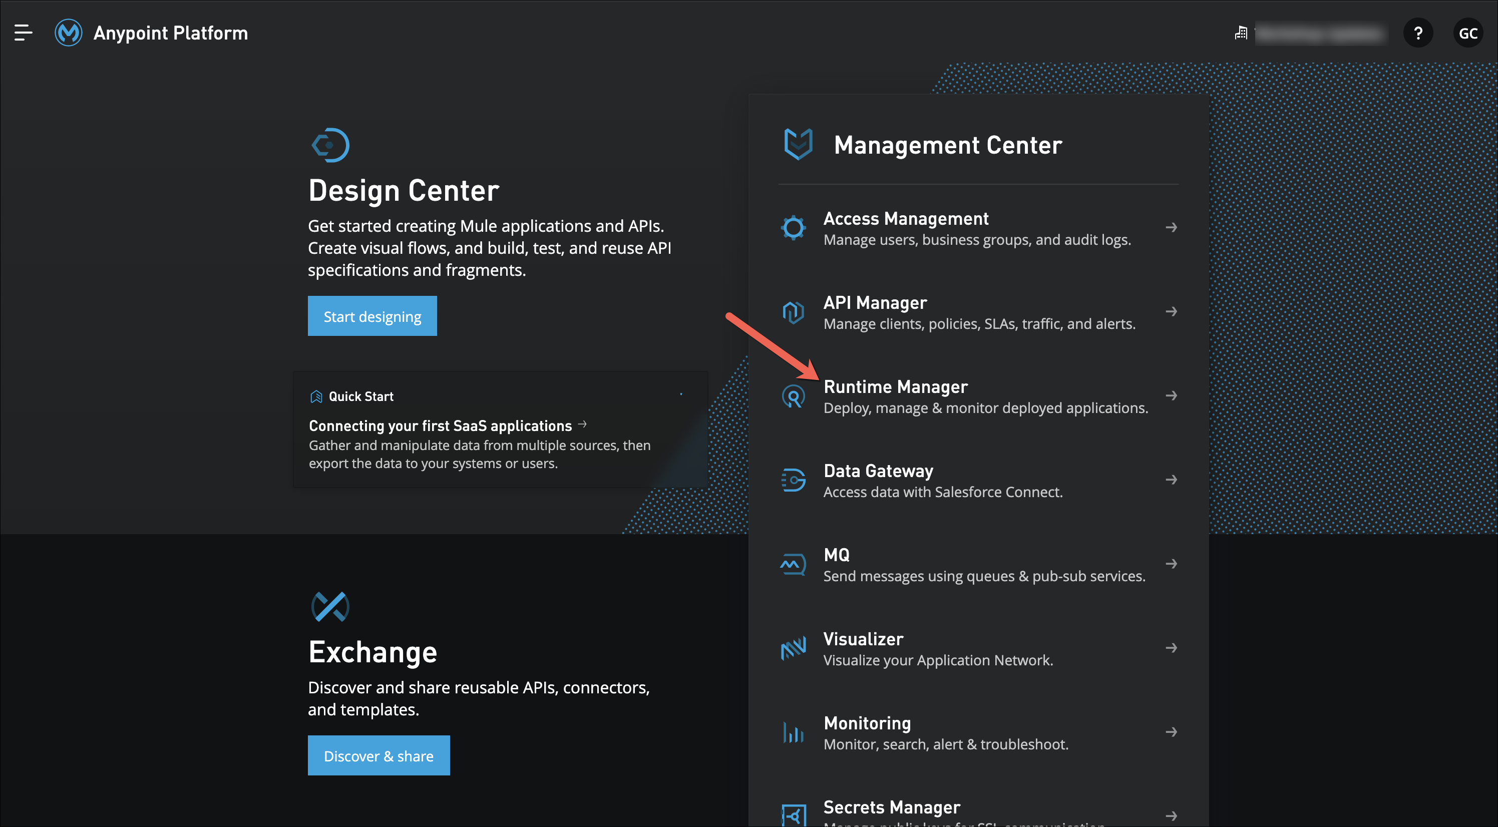
Task: Click the Data Gateway icon
Action: point(793,481)
